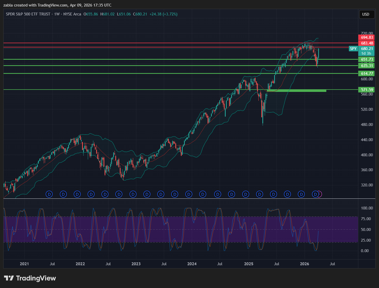Click the red 694.83 price level label
Screen dimensions: 379x288
pos(367,37)
